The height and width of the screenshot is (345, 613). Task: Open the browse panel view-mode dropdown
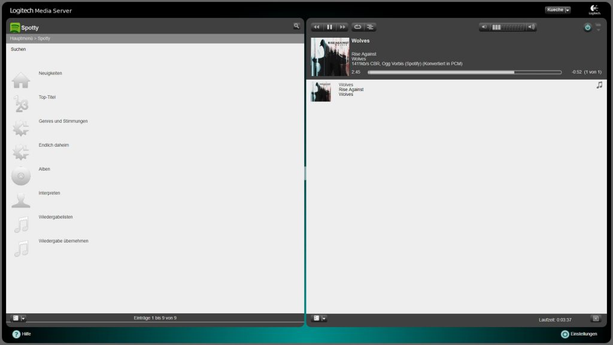(x=19, y=319)
